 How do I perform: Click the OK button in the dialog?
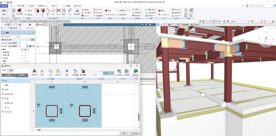point(124,133)
